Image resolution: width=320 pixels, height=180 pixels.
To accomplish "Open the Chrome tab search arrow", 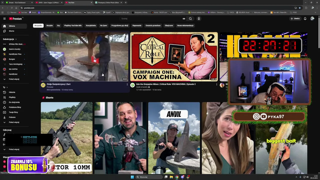I will click(2, 2).
